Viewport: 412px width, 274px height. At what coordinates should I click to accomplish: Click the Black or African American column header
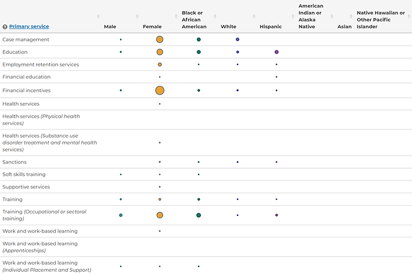pyautogui.click(x=194, y=20)
